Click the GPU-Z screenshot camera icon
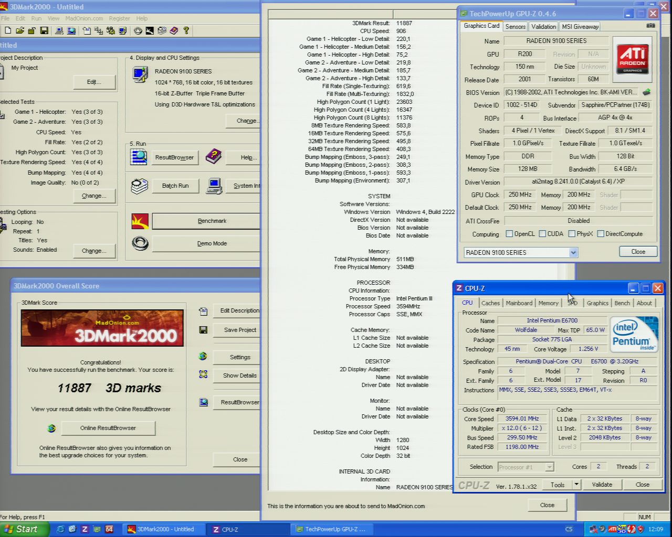This screenshot has width=672, height=537. [650, 26]
